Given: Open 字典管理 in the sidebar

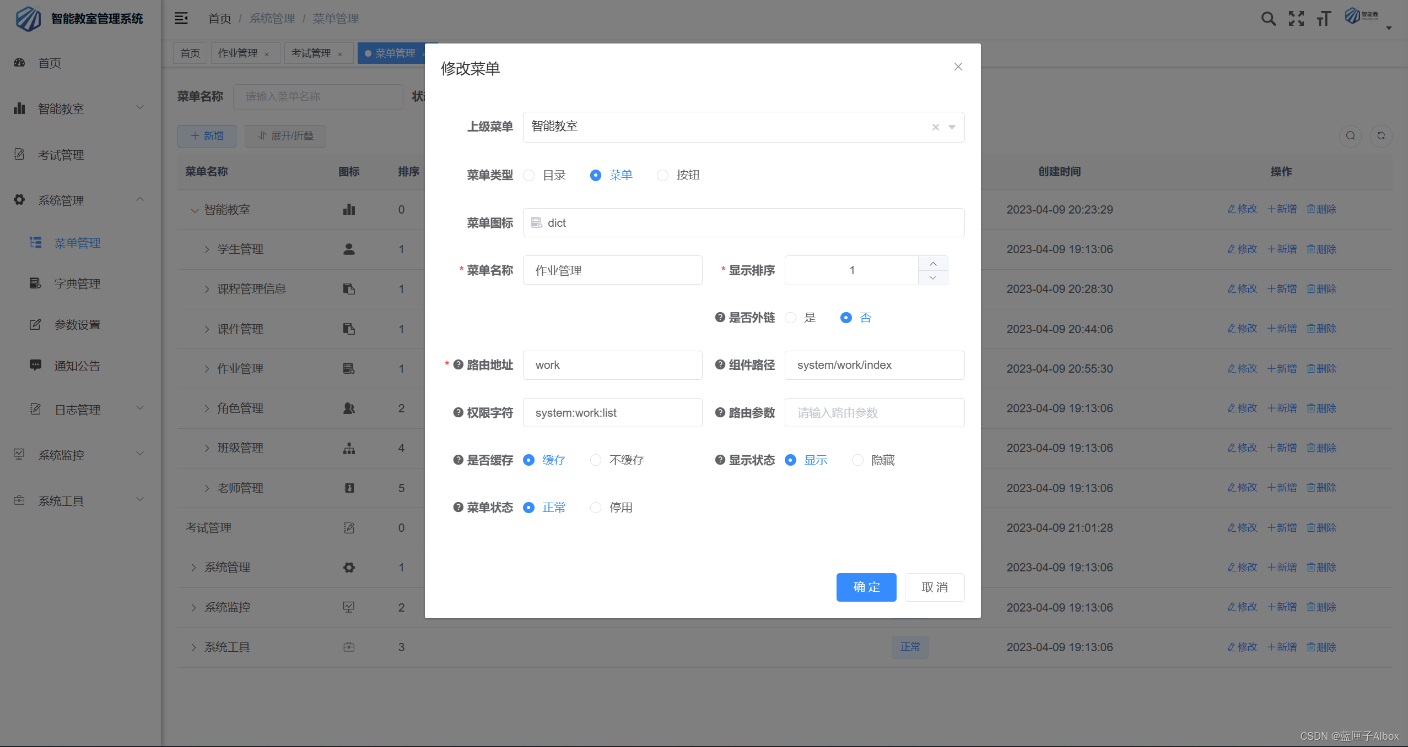Looking at the screenshot, I should [77, 283].
